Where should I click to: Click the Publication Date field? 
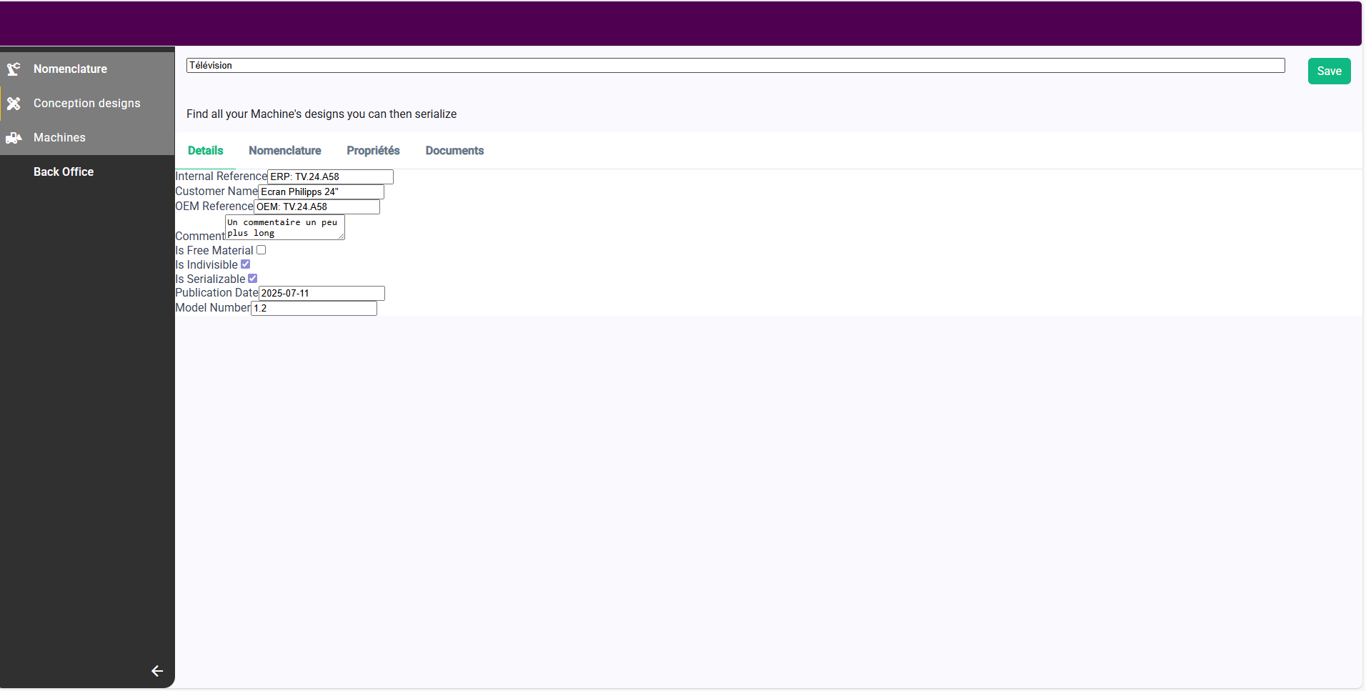coord(321,293)
